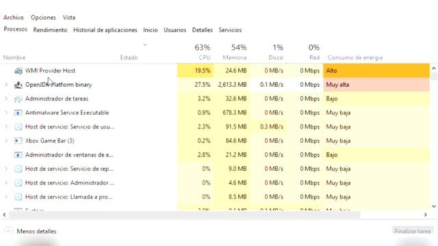
Task: Sort by the Memoria column header
Action: pos(235,57)
